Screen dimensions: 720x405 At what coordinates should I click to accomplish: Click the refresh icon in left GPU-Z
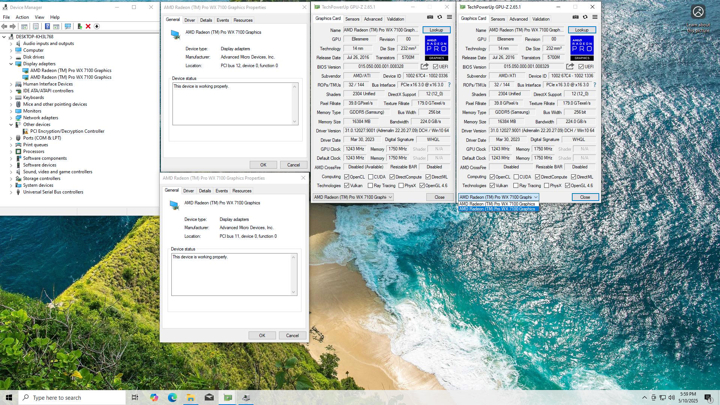coord(439,17)
